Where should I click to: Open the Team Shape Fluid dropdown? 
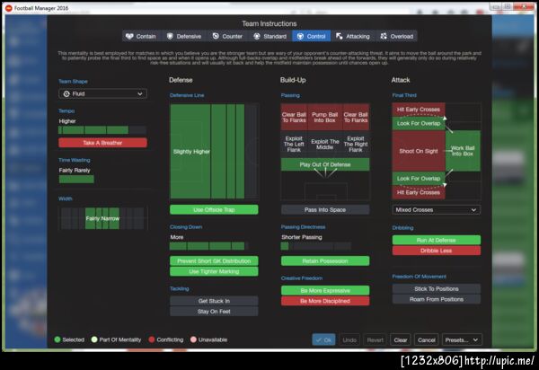coord(102,93)
